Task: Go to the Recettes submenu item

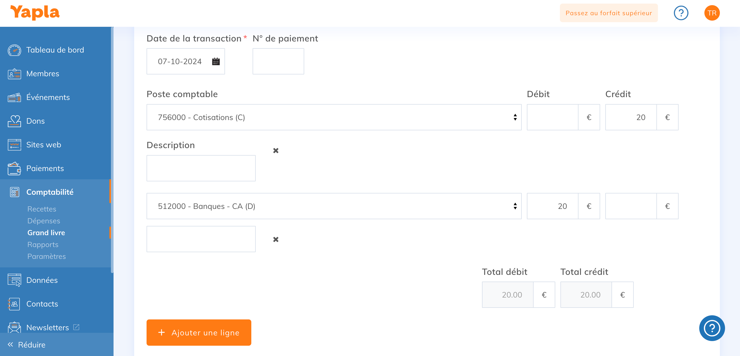Action: (42, 209)
